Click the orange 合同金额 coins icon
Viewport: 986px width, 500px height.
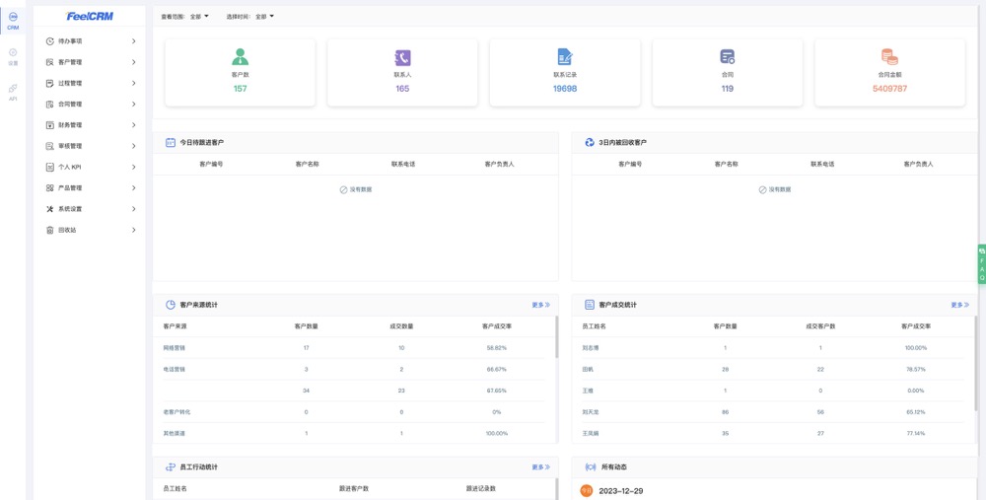[x=889, y=57]
